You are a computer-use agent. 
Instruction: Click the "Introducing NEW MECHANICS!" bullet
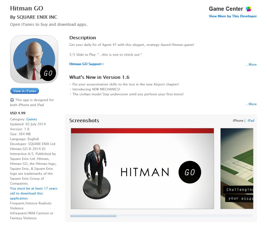point(96,89)
